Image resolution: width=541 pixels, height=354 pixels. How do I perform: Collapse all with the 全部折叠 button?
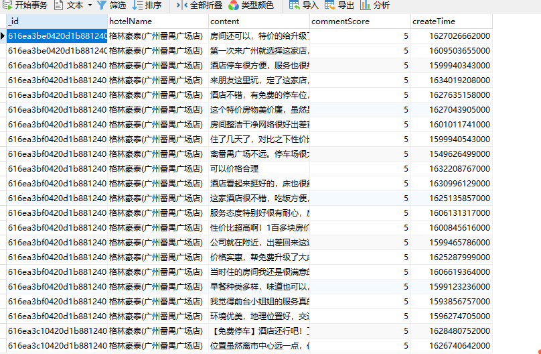[x=199, y=5]
